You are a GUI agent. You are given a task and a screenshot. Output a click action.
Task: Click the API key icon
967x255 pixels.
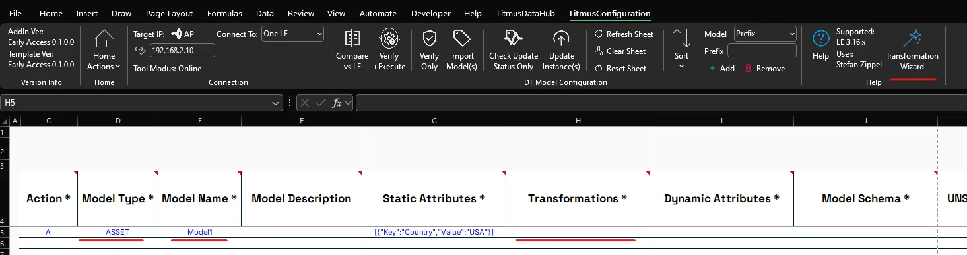(176, 34)
